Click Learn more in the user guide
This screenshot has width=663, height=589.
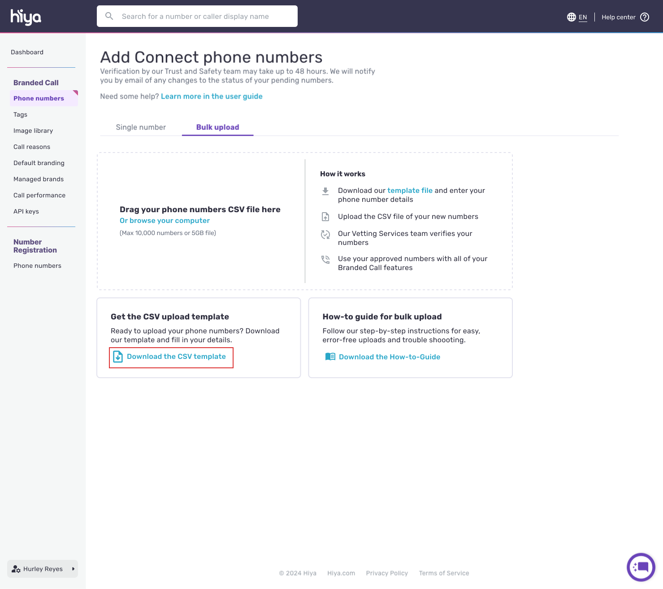click(212, 96)
